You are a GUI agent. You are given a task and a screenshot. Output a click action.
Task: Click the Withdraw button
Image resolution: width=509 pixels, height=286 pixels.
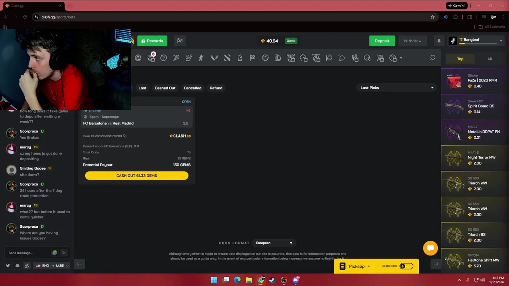pos(412,41)
